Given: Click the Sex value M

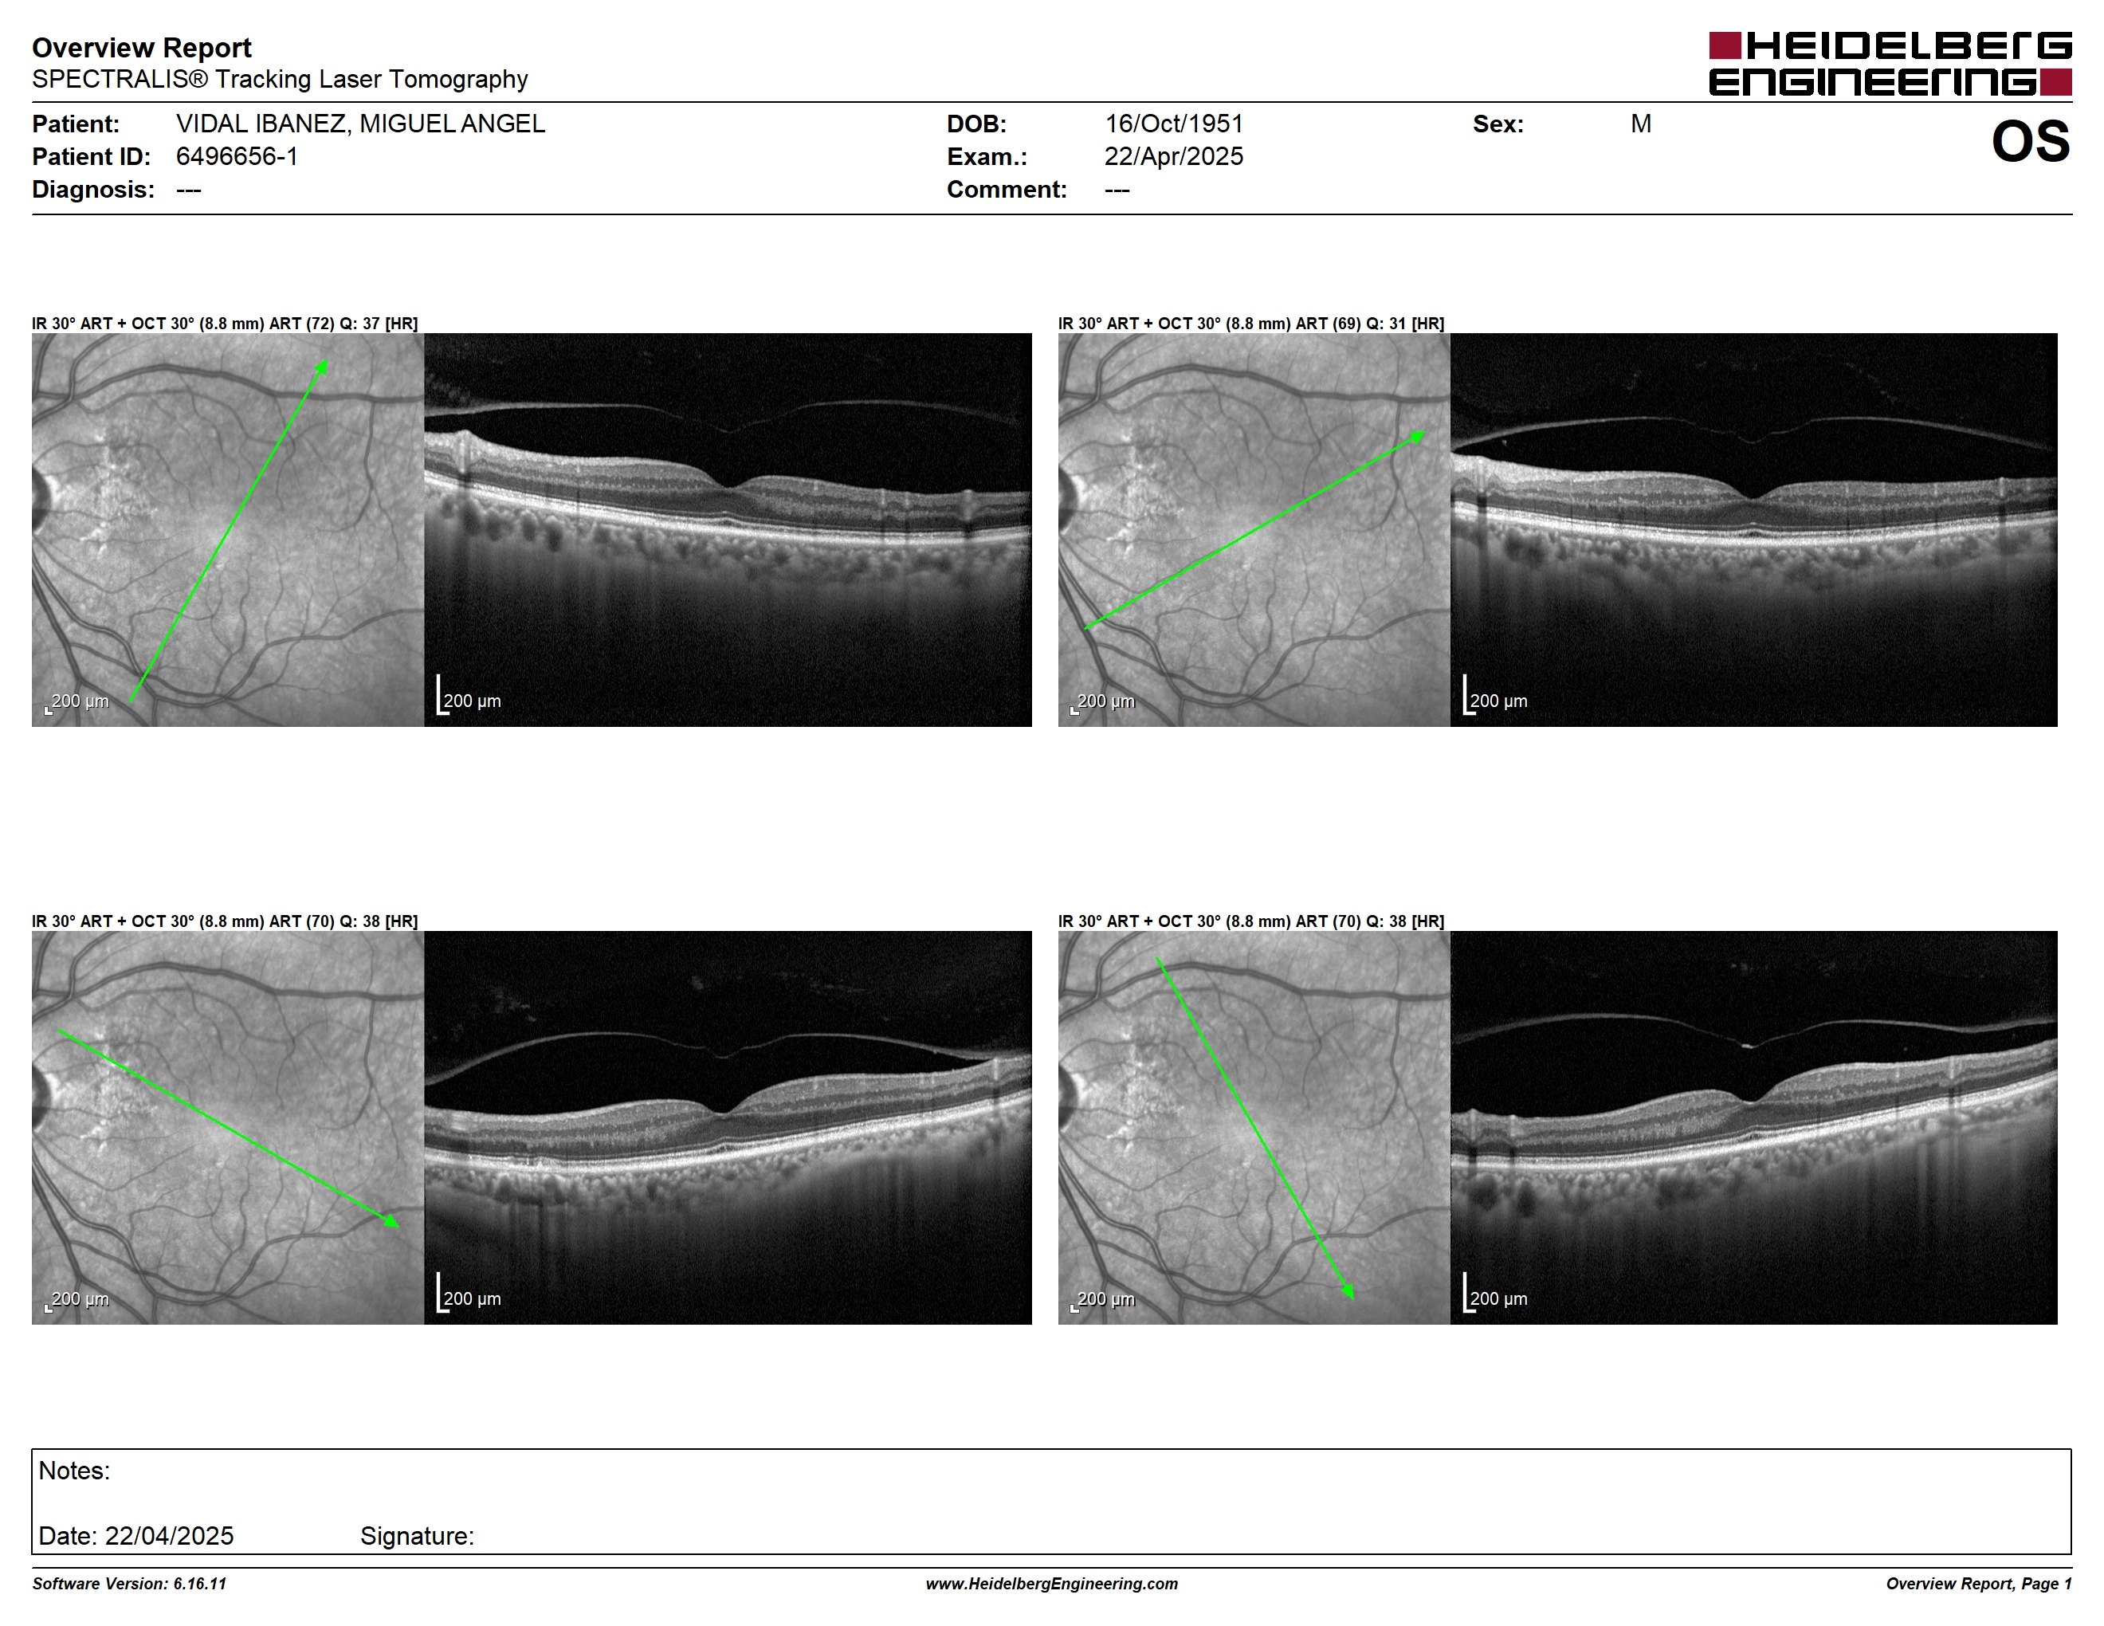Looking at the screenshot, I should pos(1641,124).
